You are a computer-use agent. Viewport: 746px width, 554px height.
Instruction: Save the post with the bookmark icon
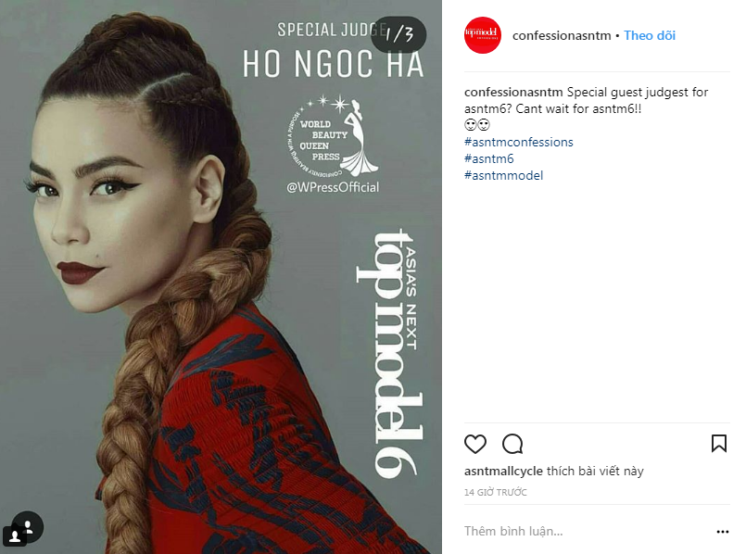tap(719, 443)
